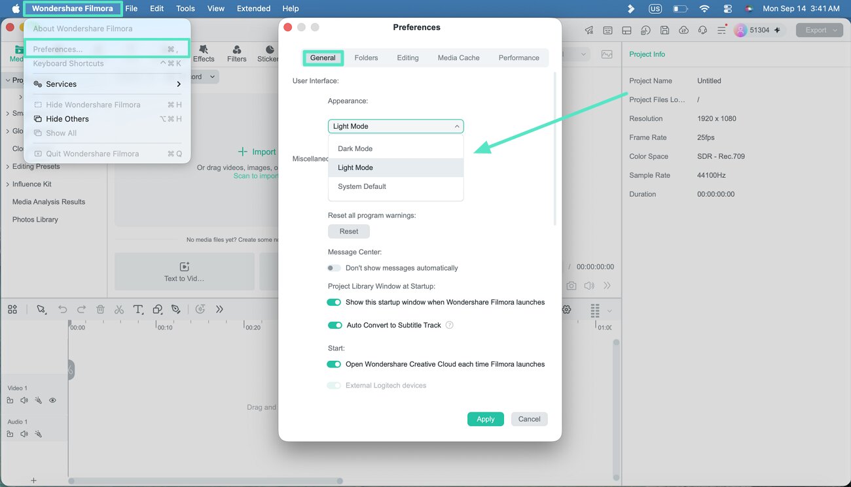The height and width of the screenshot is (487, 851).
Task: Open the task list icon with red dot
Action: [x=721, y=30]
